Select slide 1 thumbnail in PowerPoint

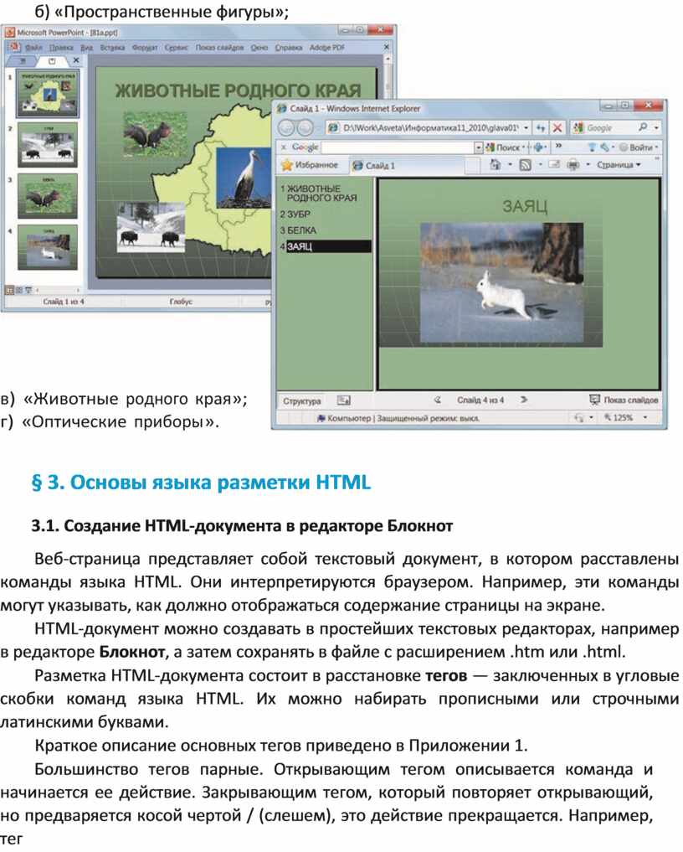pyautogui.click(x=48, y=93)
